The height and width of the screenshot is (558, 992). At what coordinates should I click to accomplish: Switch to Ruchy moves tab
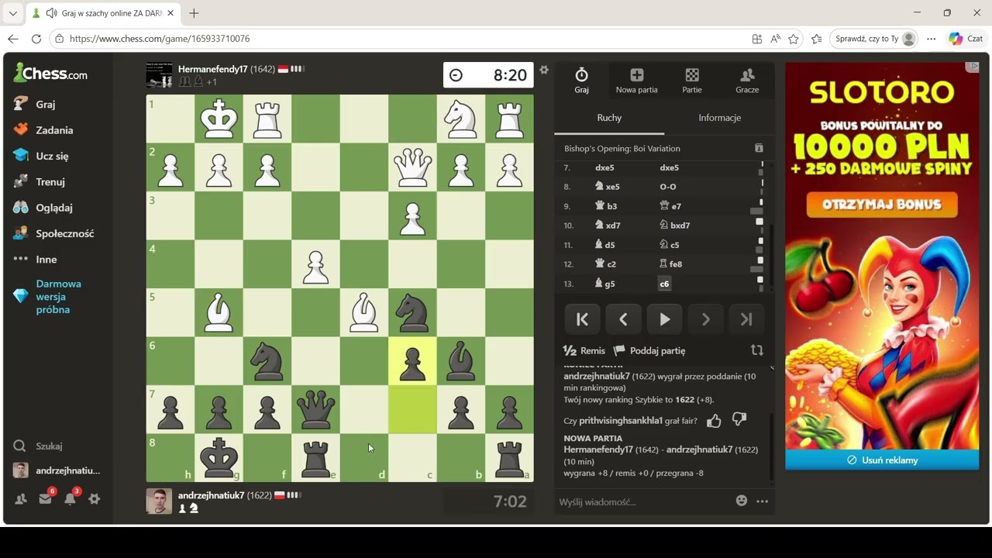point(609,118)
